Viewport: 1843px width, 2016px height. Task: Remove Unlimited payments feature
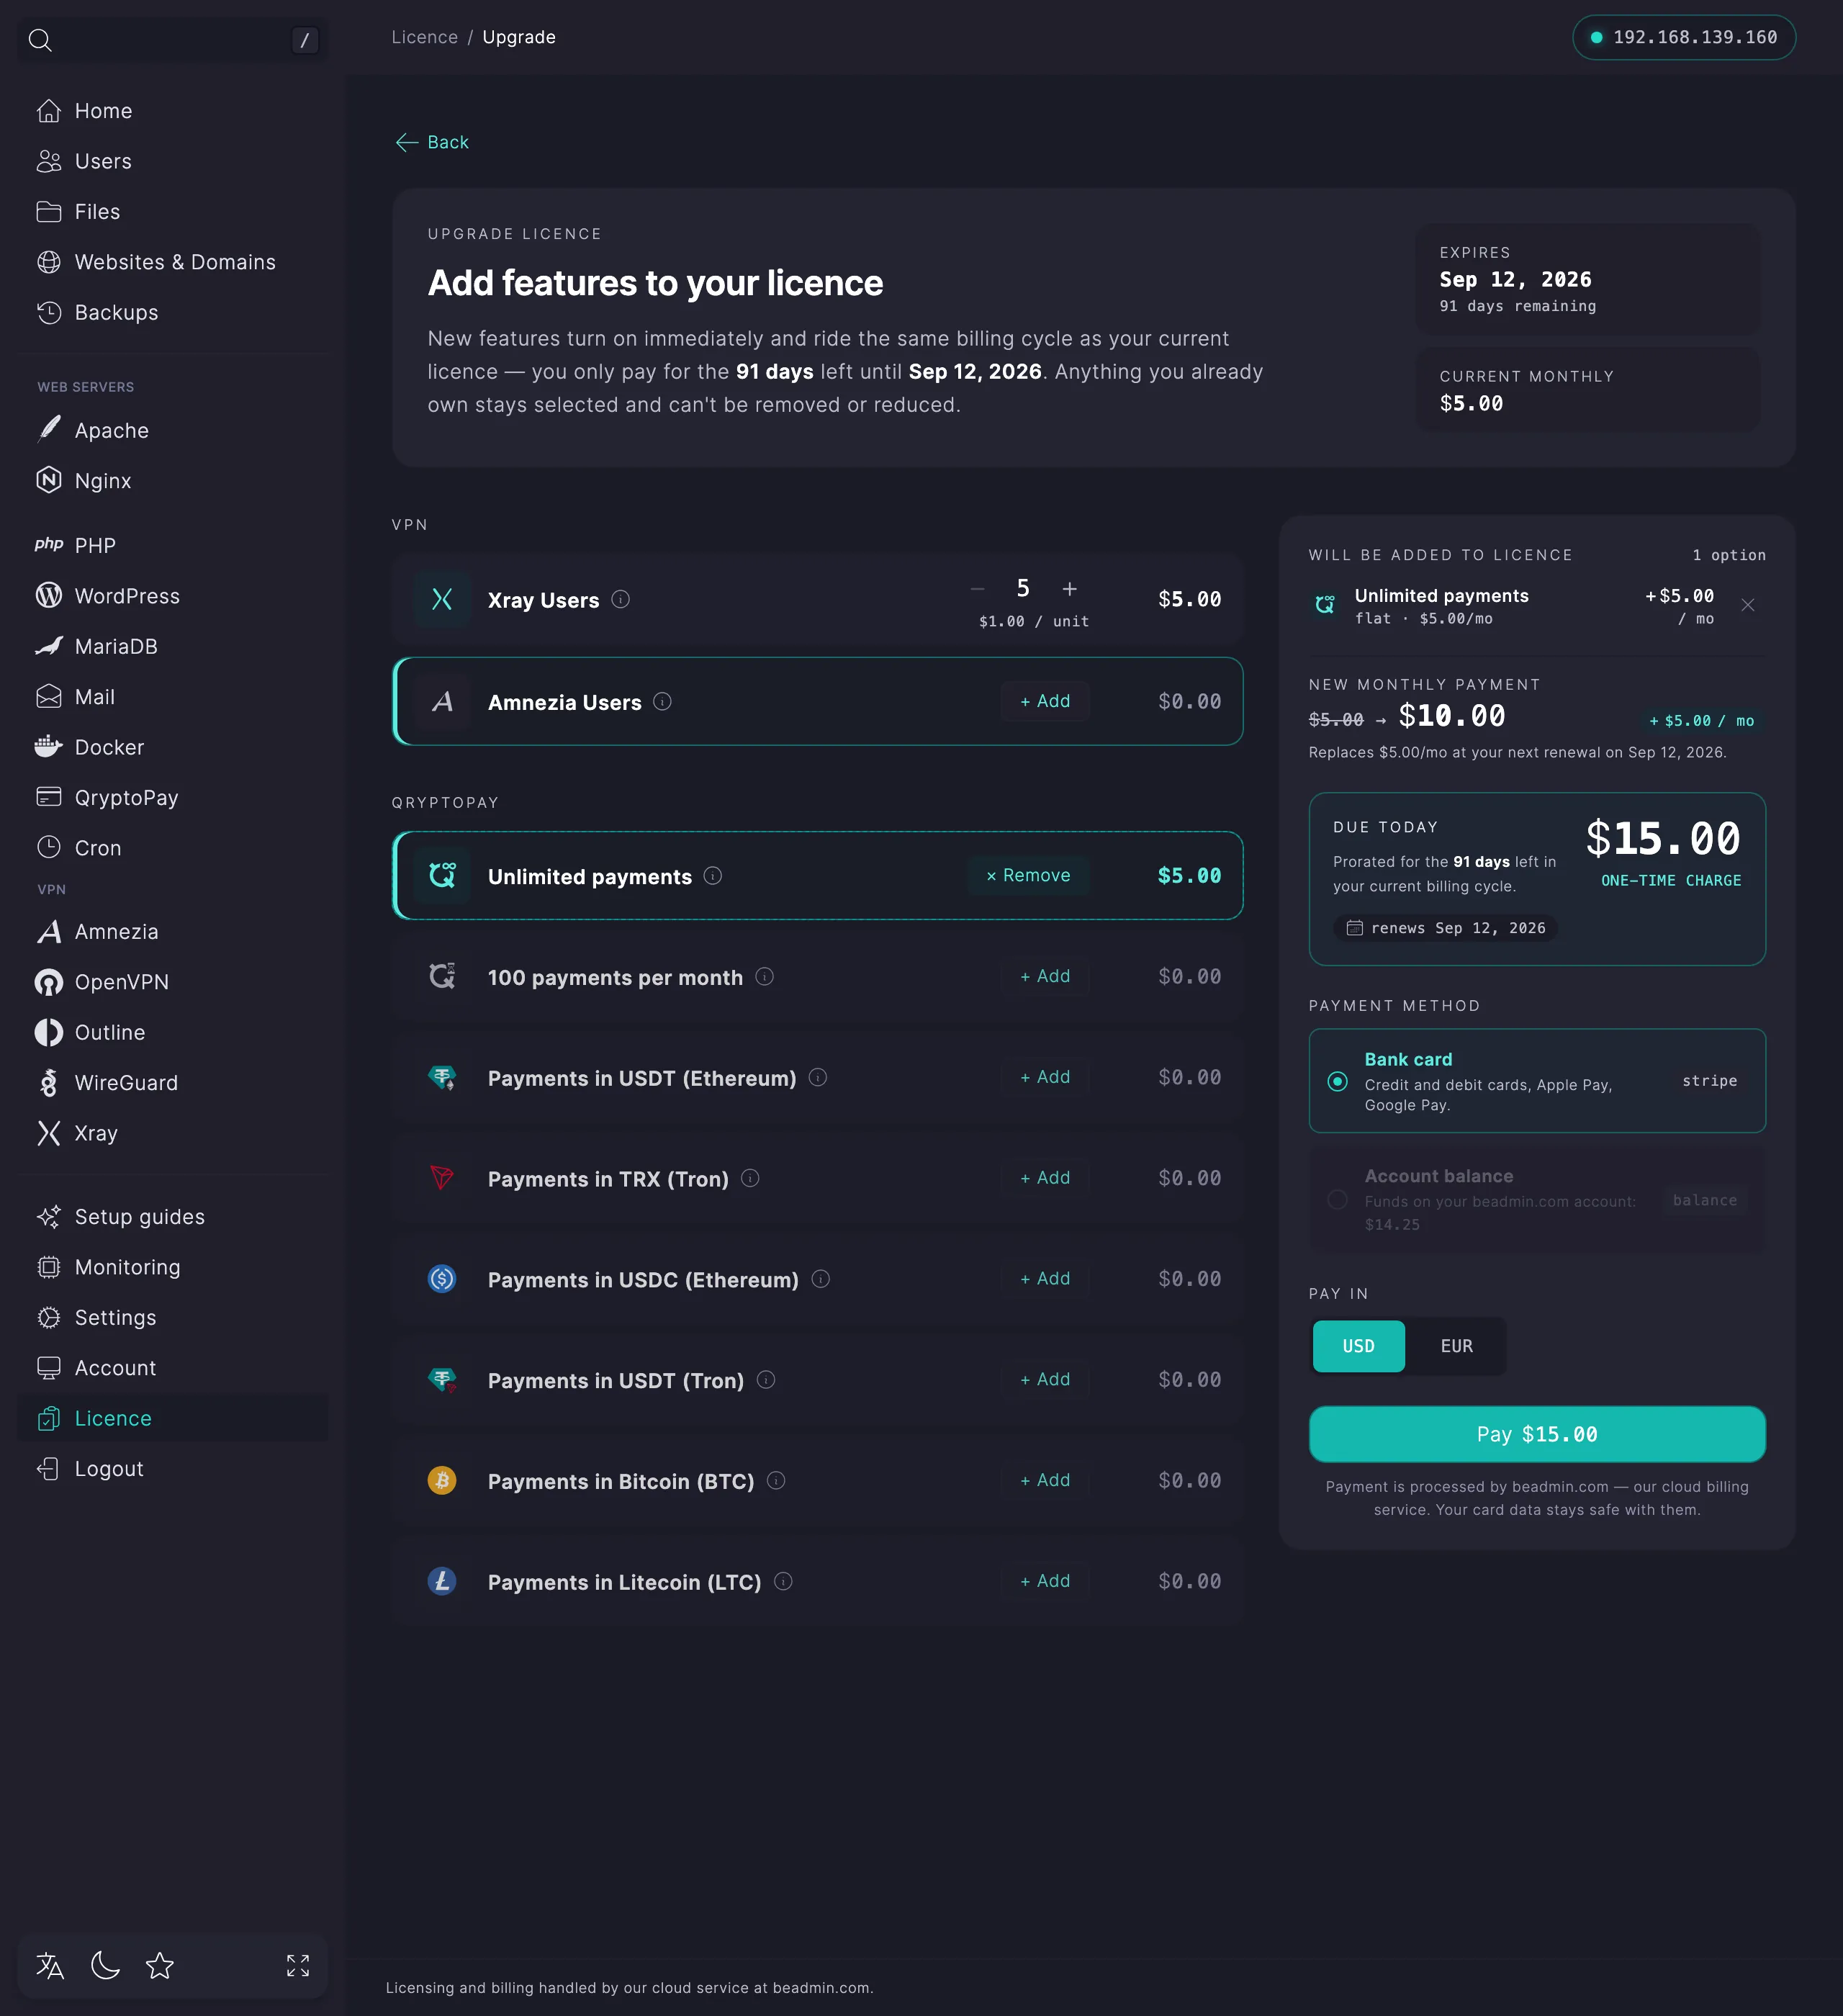click(x=1028, y=875)
